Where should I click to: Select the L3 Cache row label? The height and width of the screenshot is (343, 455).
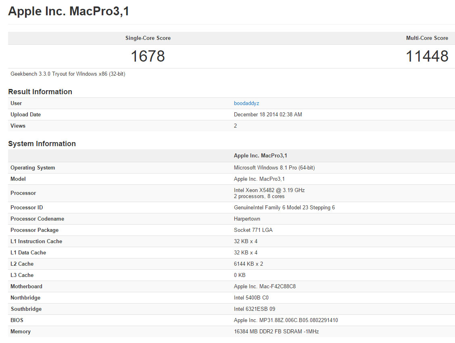[22, 275]
